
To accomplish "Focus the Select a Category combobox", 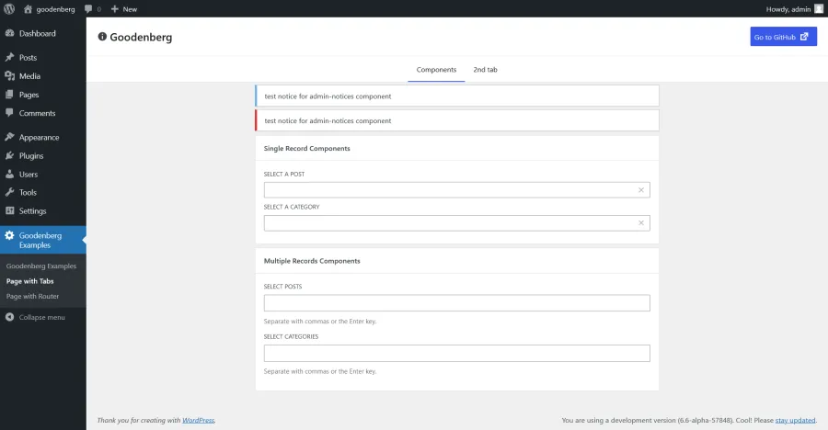I will coord(456,222).
